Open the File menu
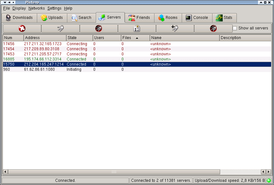The image size is (274, 185). tap(6, 8)
